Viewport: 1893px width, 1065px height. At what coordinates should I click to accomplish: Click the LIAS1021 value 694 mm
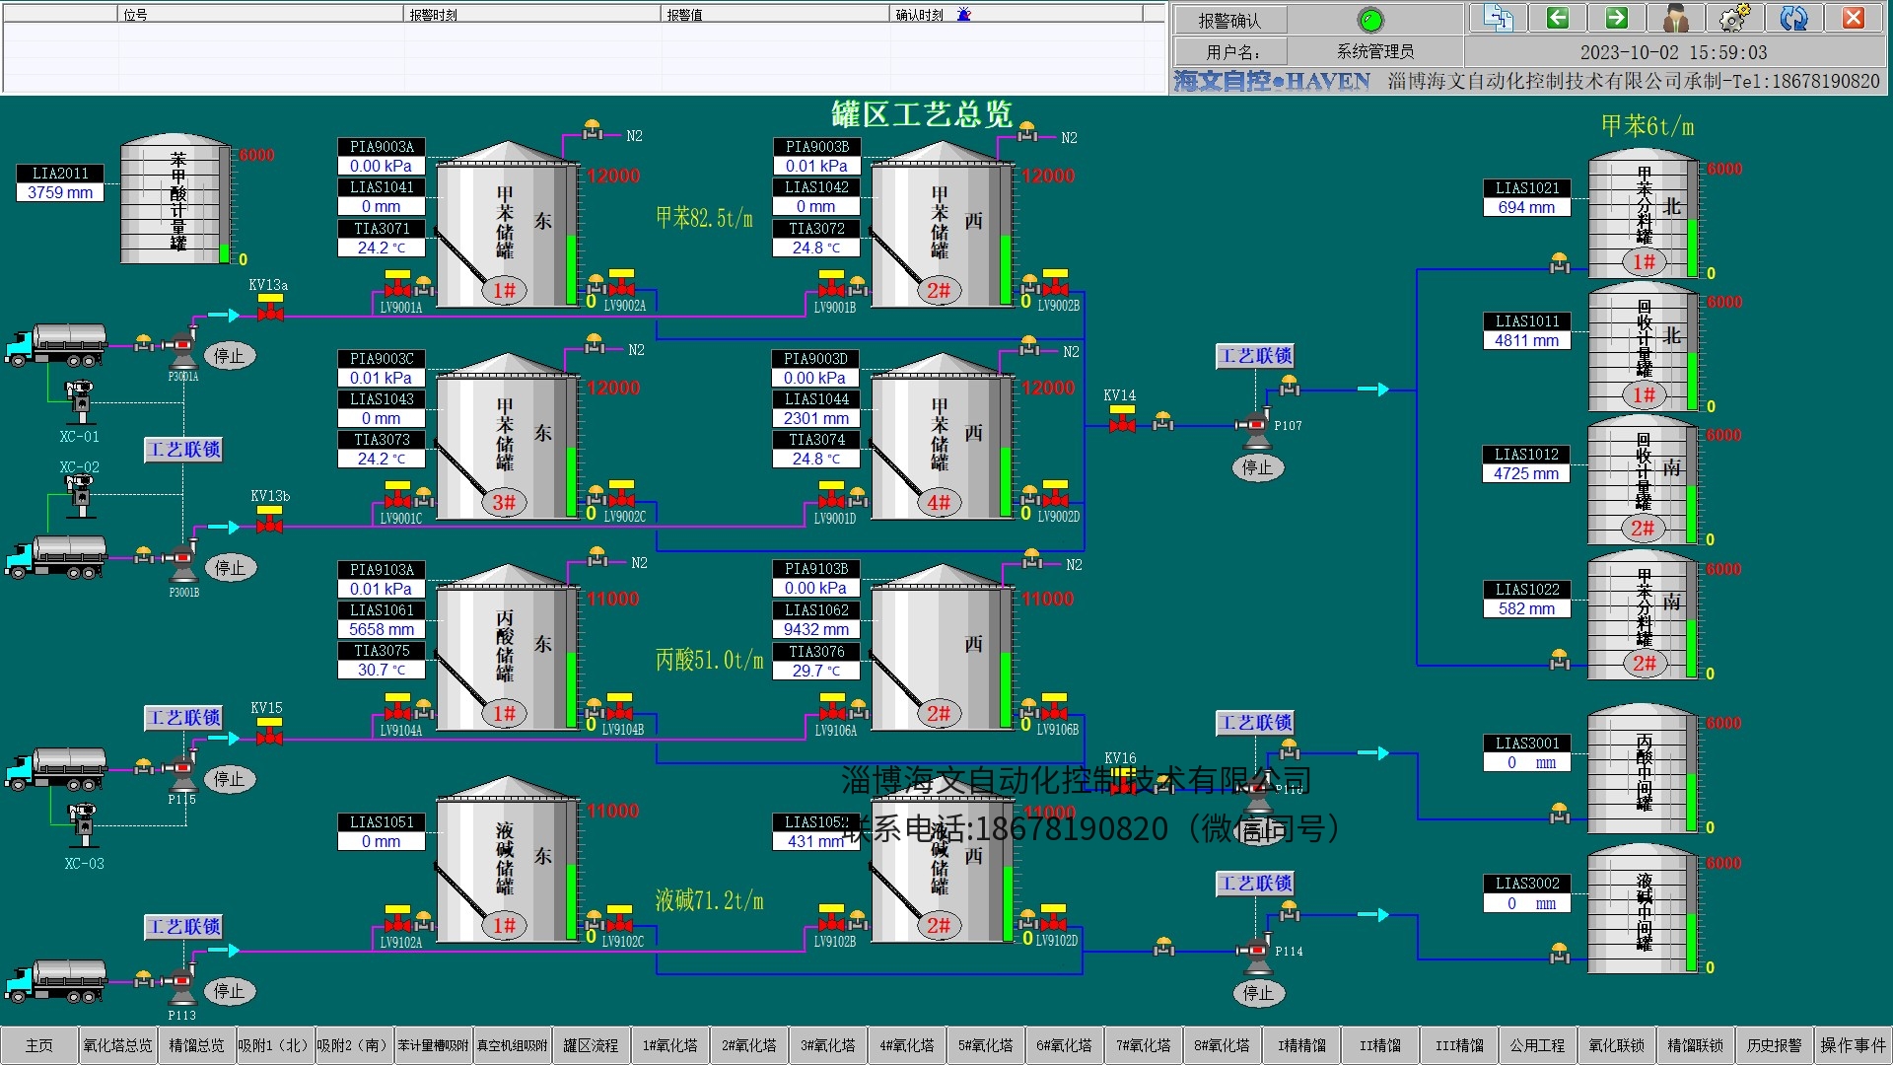pos(1527,207)
